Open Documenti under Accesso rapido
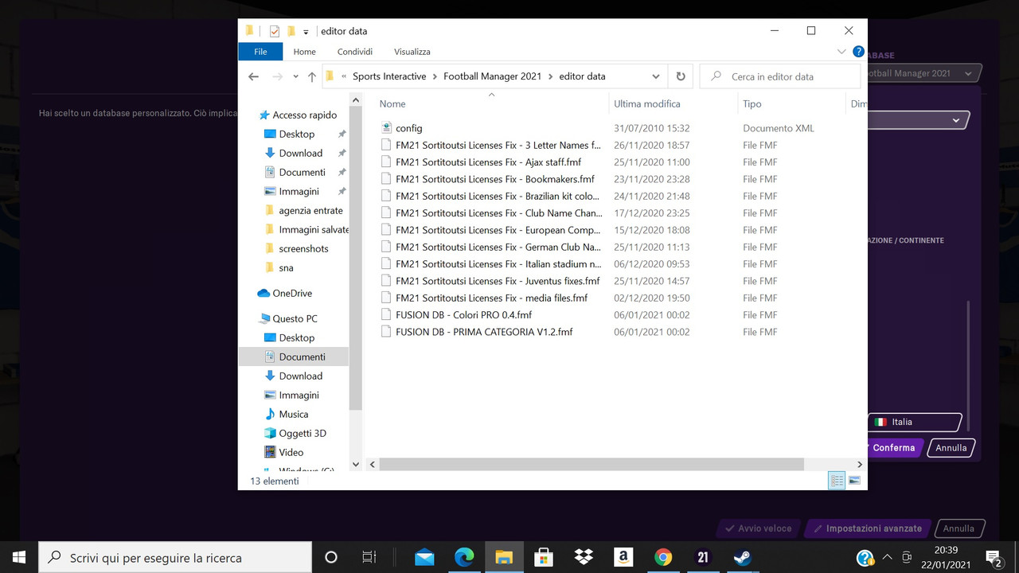 tap(302, 173)
